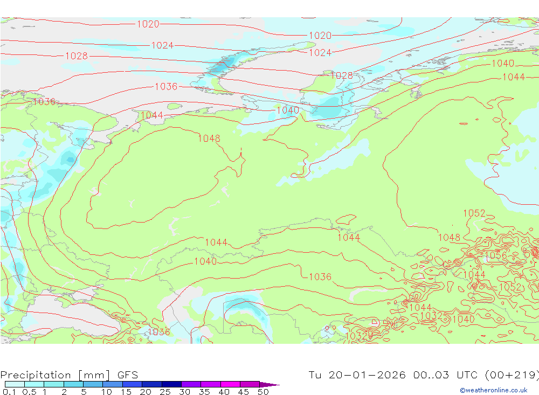Click the 1056 isobar label
Viewport: 539px width, 395px height.
click(x=495, y=255)
